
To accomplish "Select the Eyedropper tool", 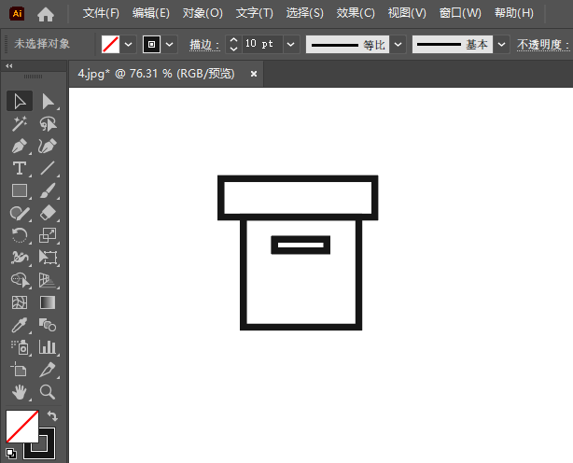I will 20,325.
